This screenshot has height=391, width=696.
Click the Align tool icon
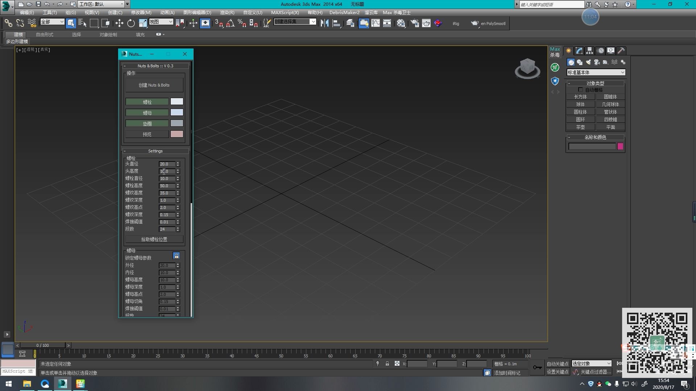pyautogui.click(x=336, y=23)
